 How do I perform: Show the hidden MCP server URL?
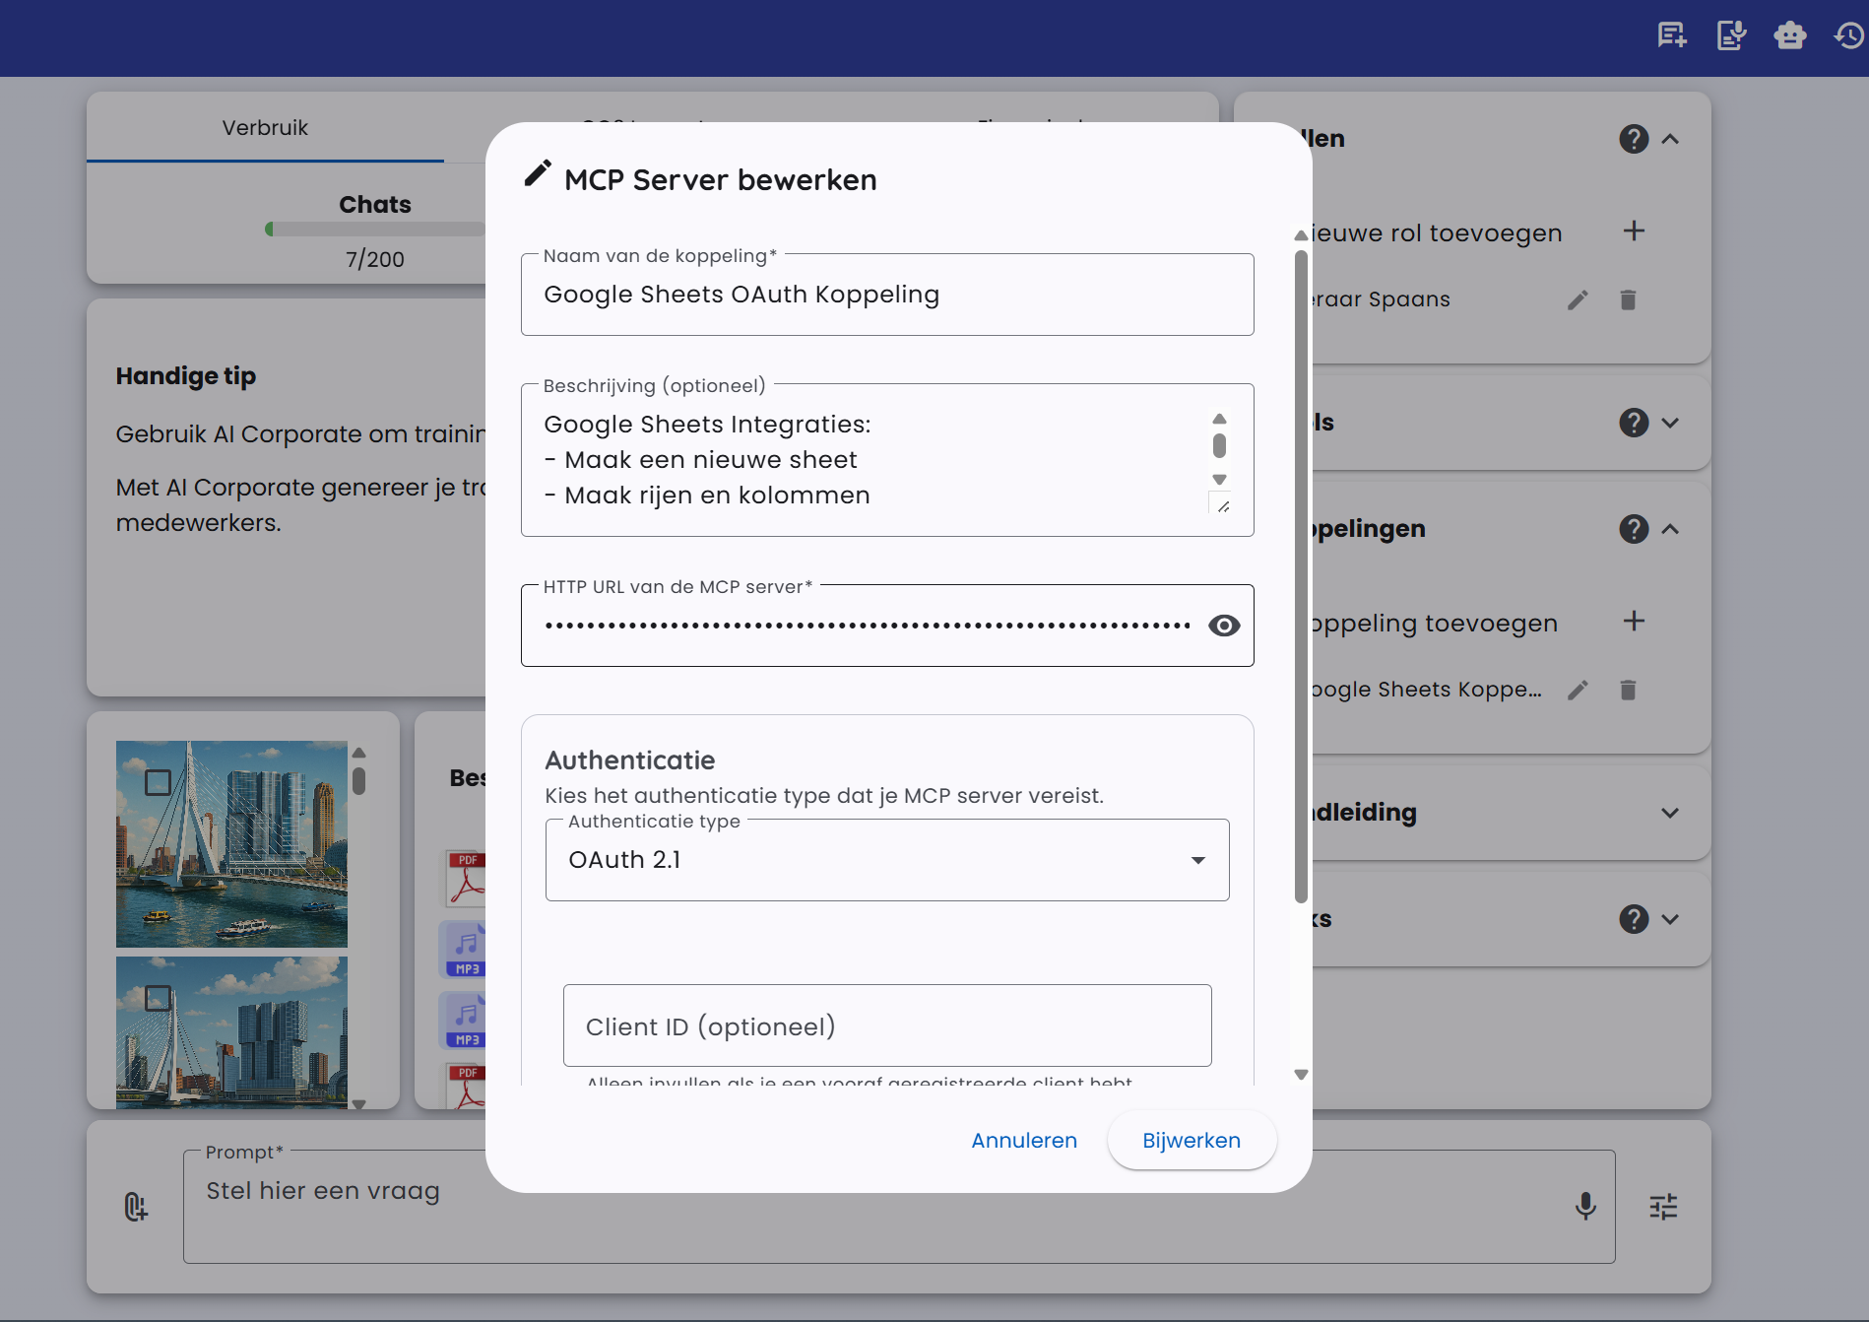point(1223,626)
